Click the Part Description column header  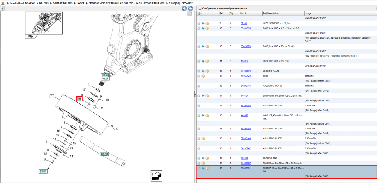point(283,14)
